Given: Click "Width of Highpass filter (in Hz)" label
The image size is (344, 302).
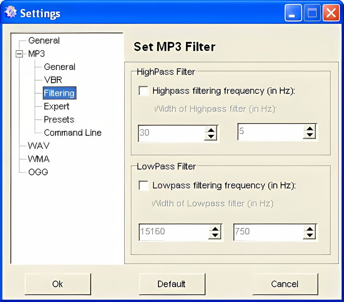Looking at the screenshot, I should coord(215,109).
